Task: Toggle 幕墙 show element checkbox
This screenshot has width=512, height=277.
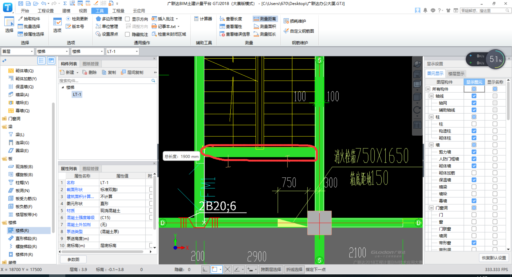Action: 474,201
